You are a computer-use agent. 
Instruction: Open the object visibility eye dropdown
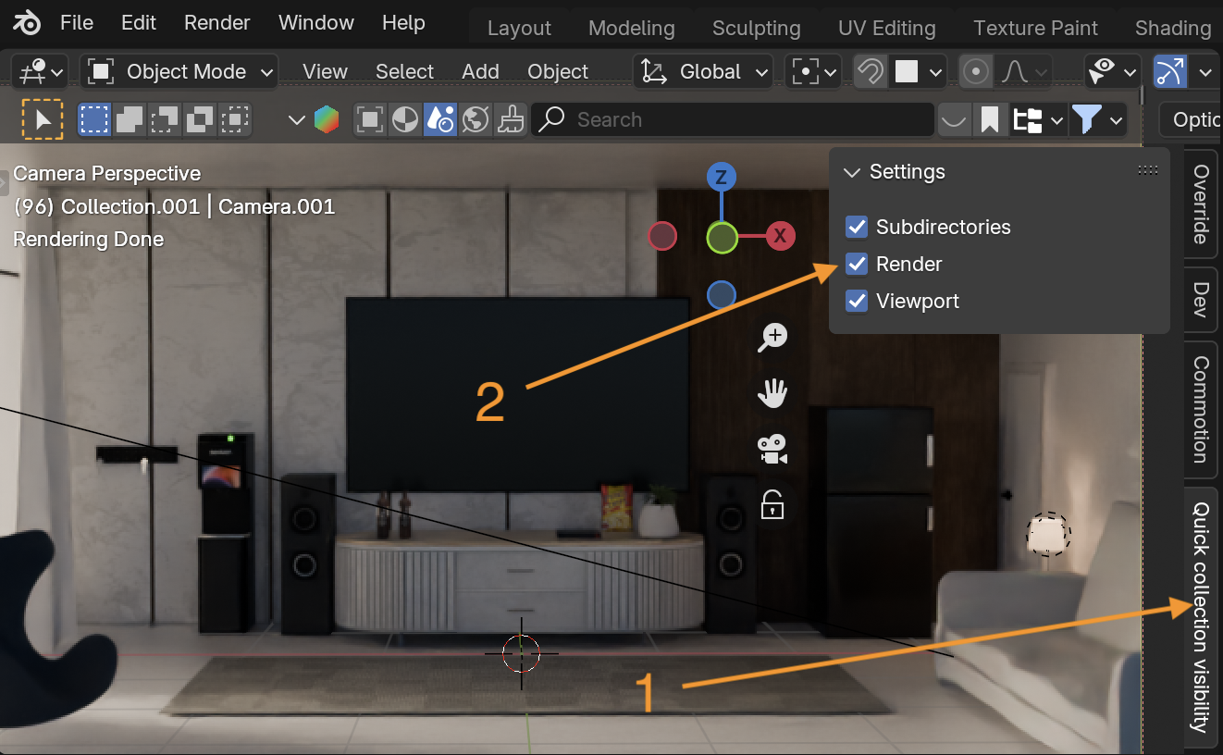[x=1113, y=71]
